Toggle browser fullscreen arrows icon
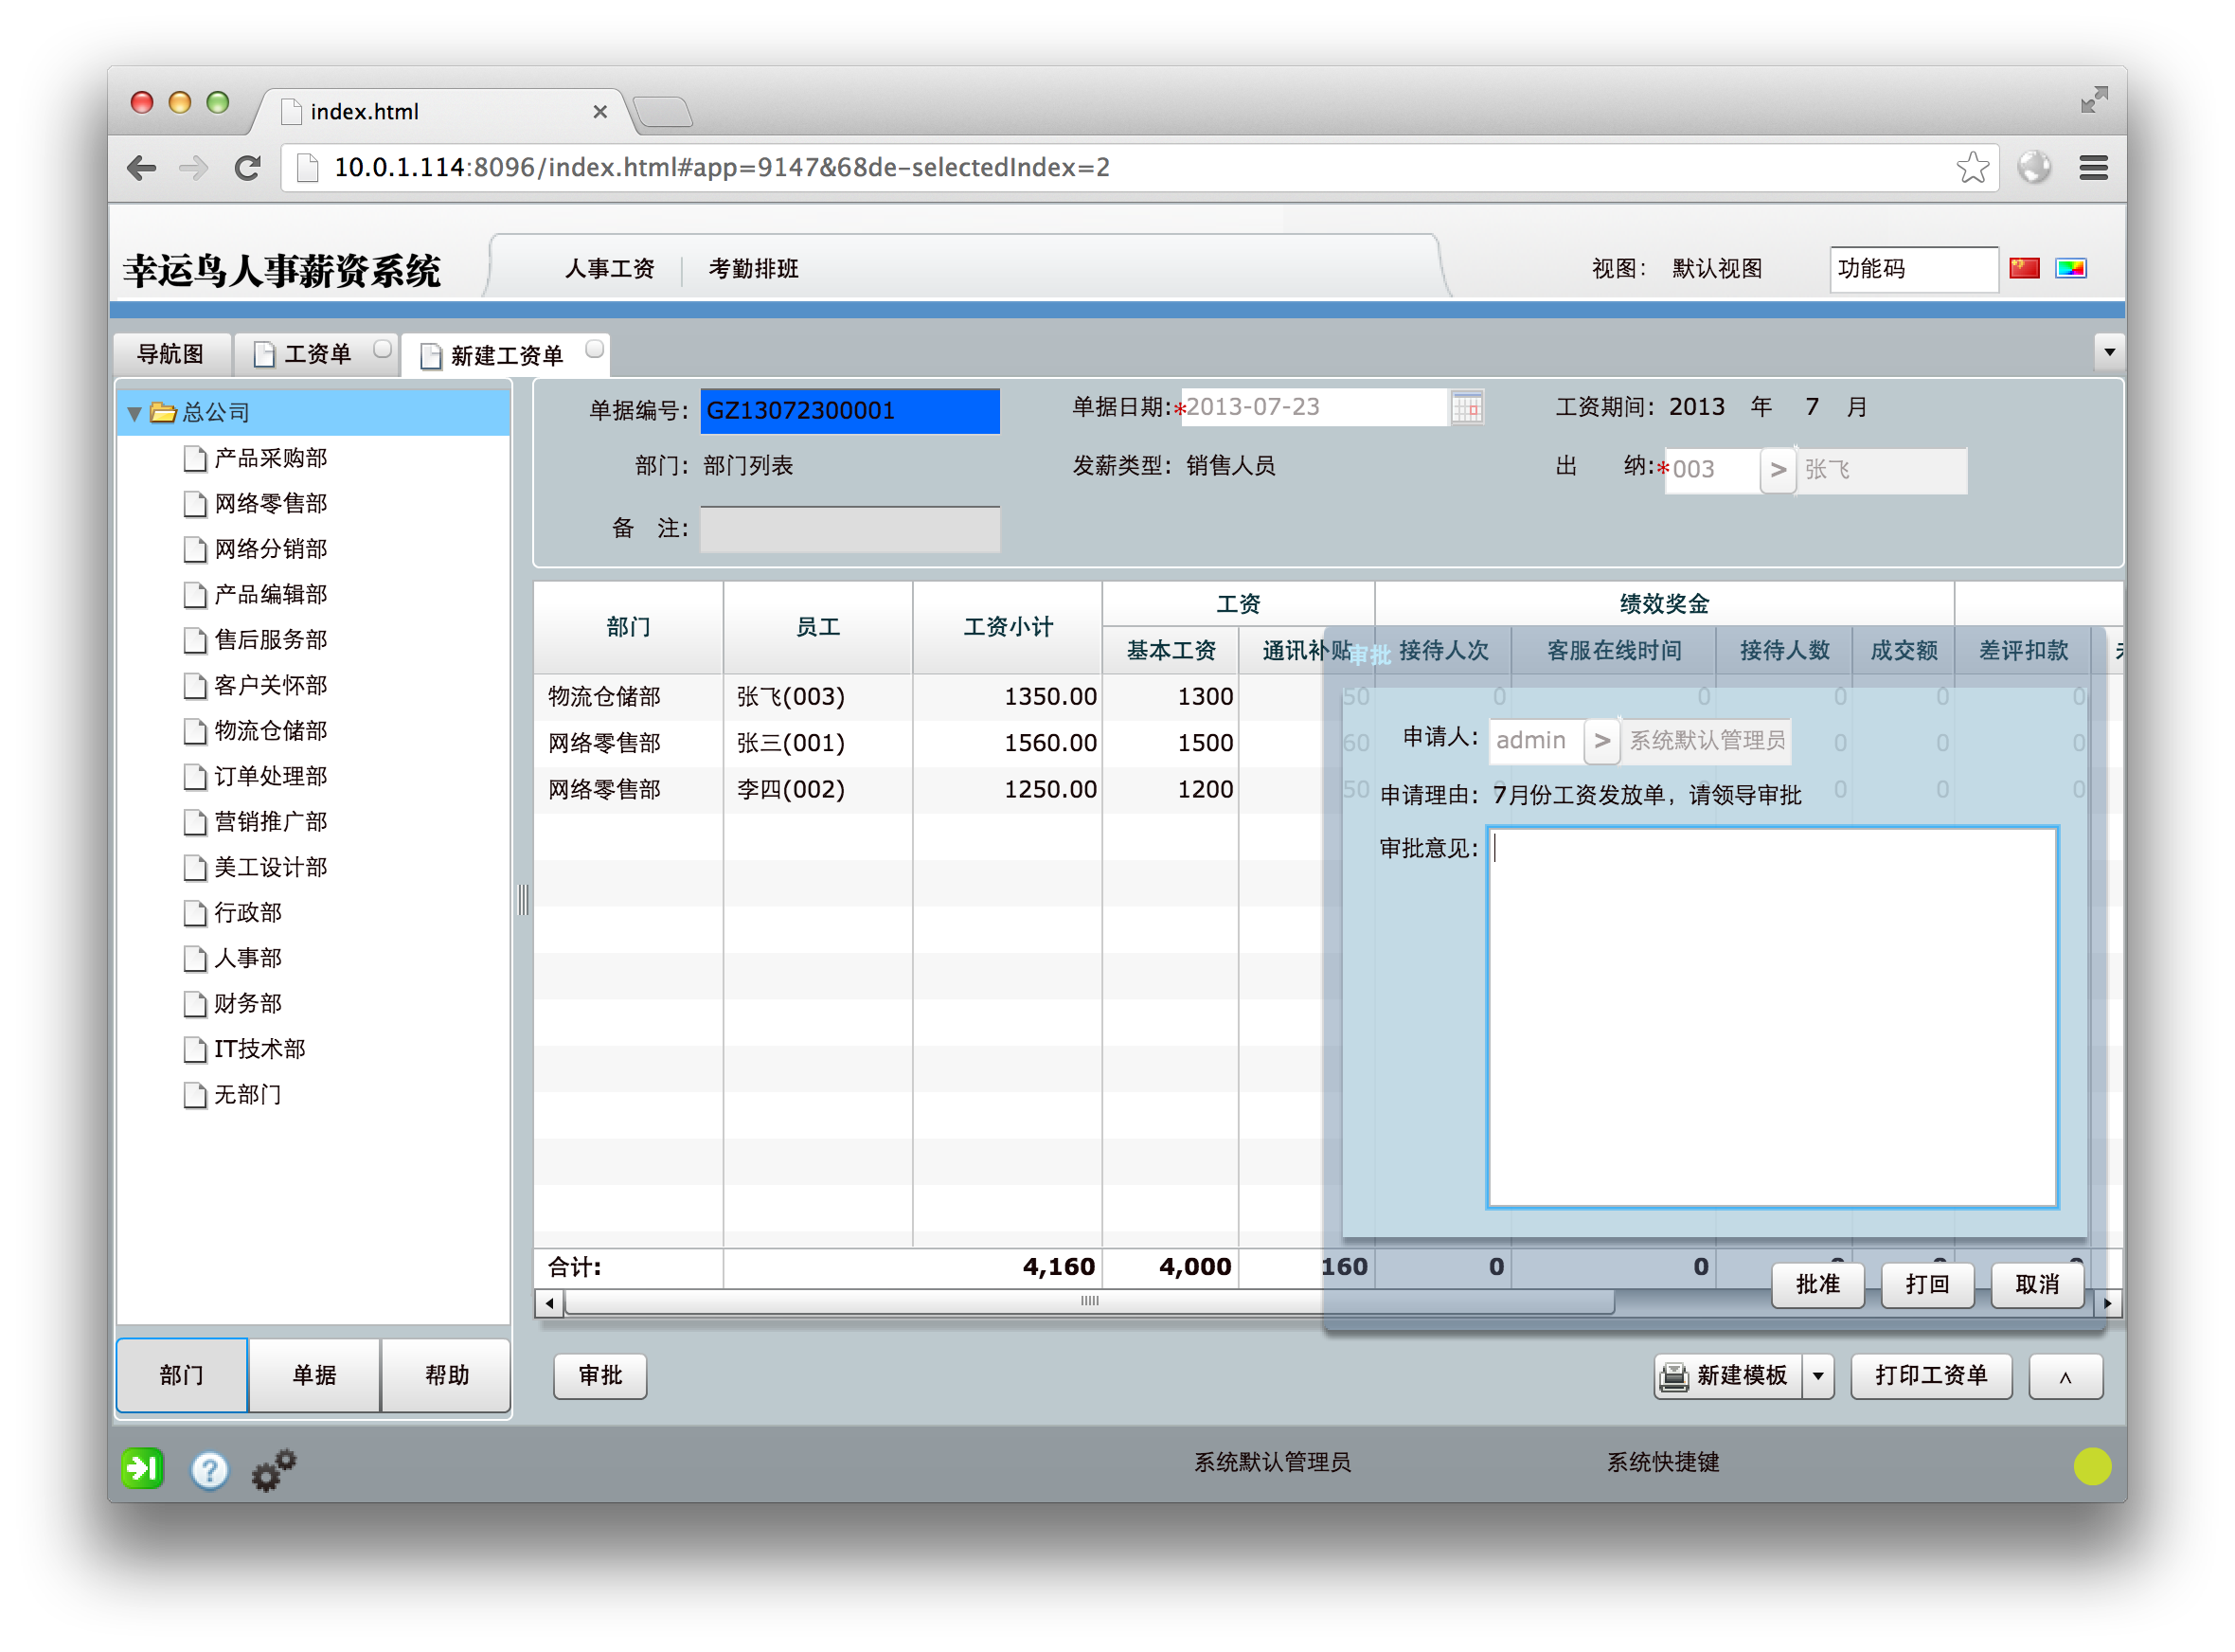Screen dimensions: 2235x1652 coord(2093,100)
